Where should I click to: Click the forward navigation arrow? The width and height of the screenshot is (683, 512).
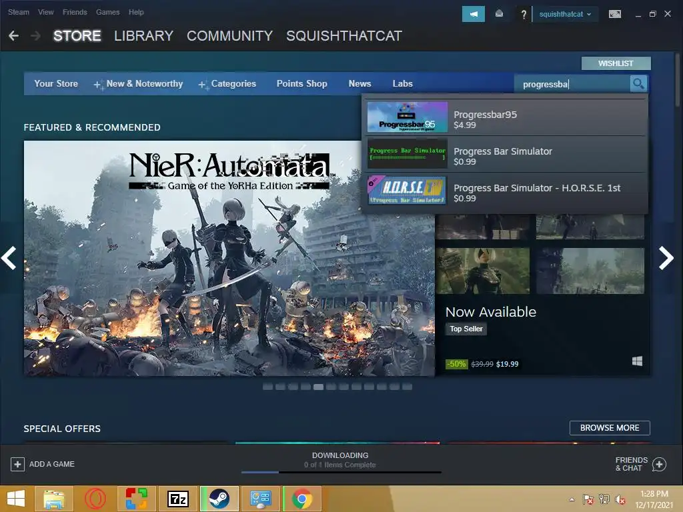(x=36, y=36)
